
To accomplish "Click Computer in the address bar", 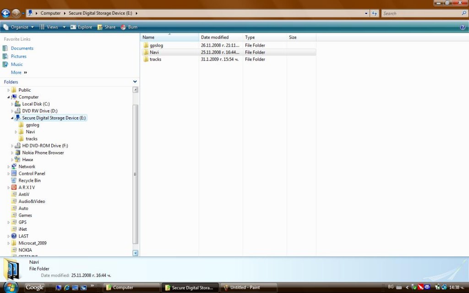I will click(x=50, y=13).
